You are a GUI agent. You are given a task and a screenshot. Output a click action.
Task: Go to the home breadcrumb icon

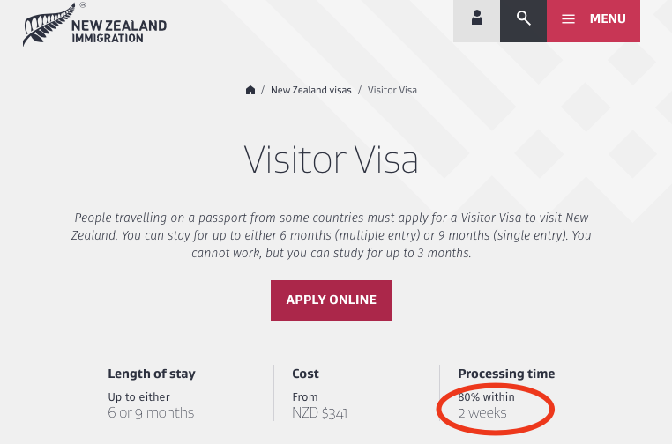pyautogui.click(x=250, y=90)
